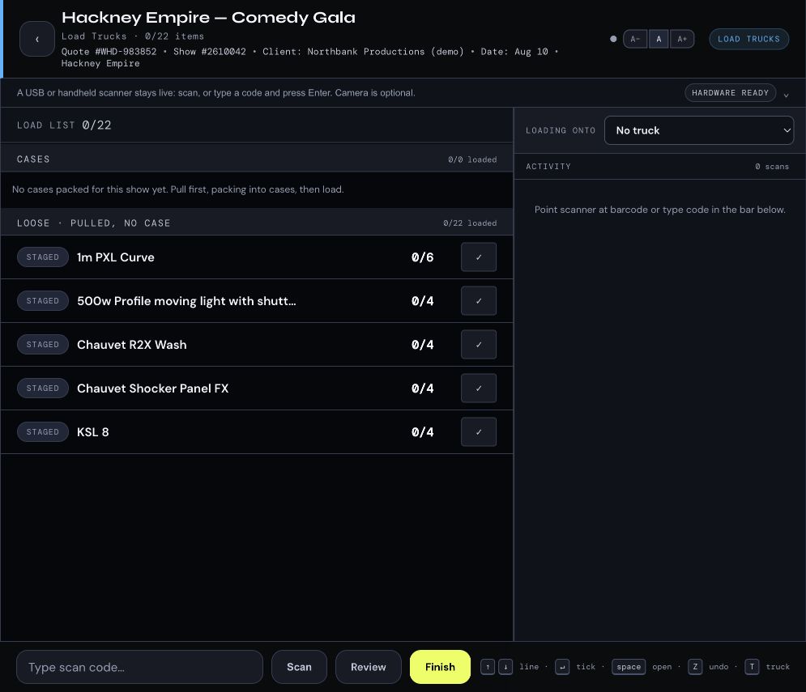Click the Z undo key icon

[695, 667]
